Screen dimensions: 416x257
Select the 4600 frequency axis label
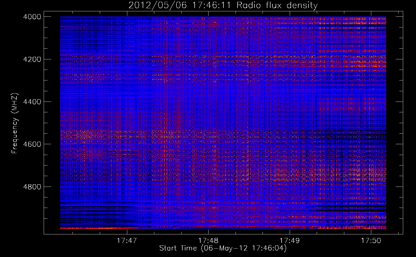tap(32, 144)
